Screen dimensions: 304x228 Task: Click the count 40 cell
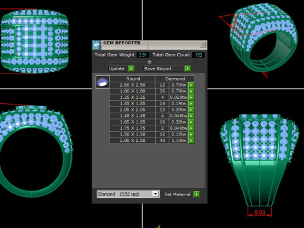pos(162,141)
